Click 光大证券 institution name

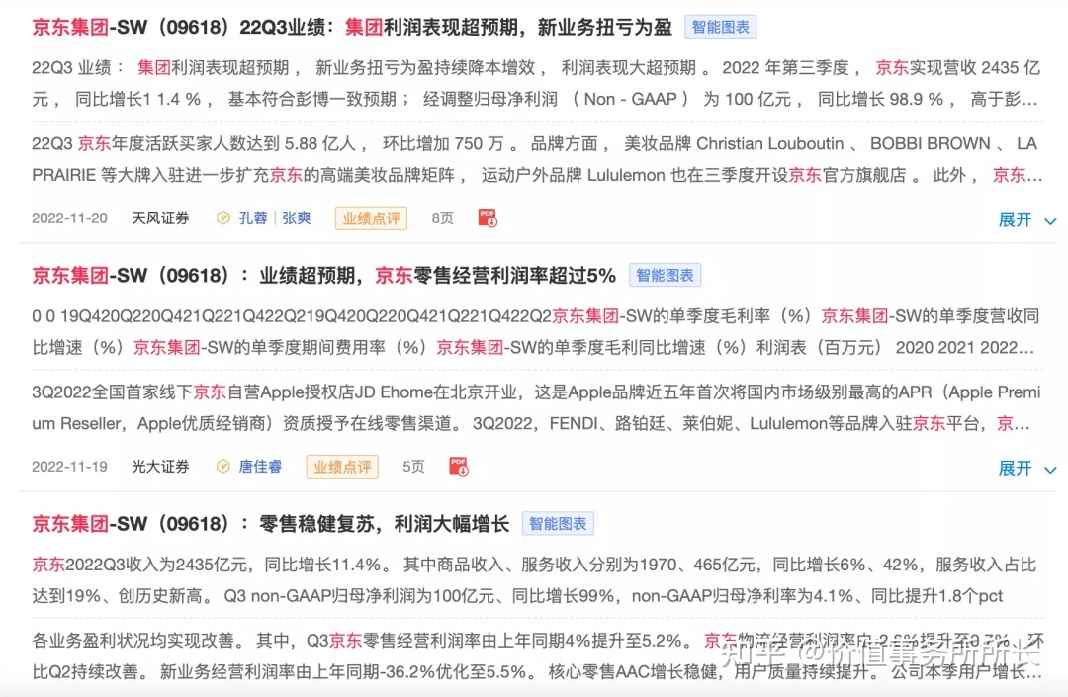[160, 467]
